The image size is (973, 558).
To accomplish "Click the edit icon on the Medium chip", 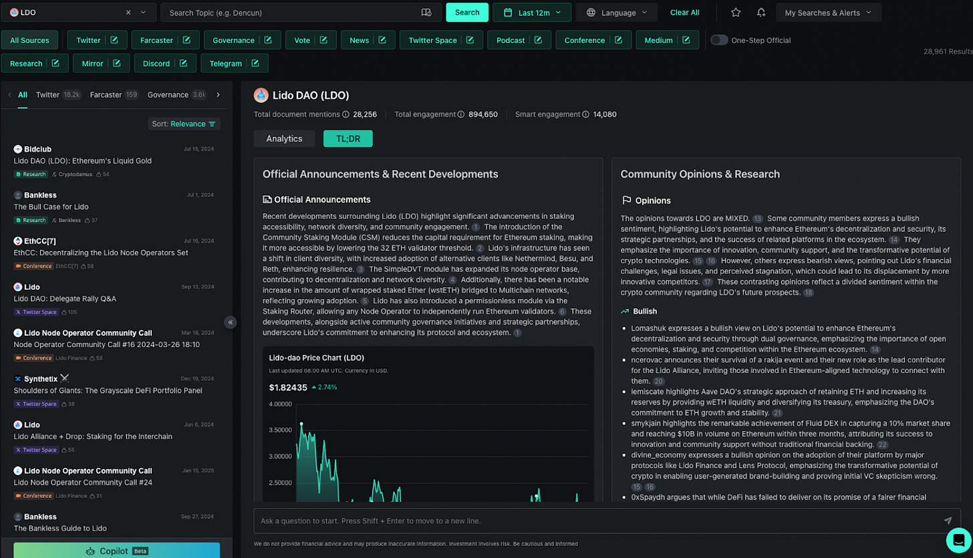I will 686,40.
